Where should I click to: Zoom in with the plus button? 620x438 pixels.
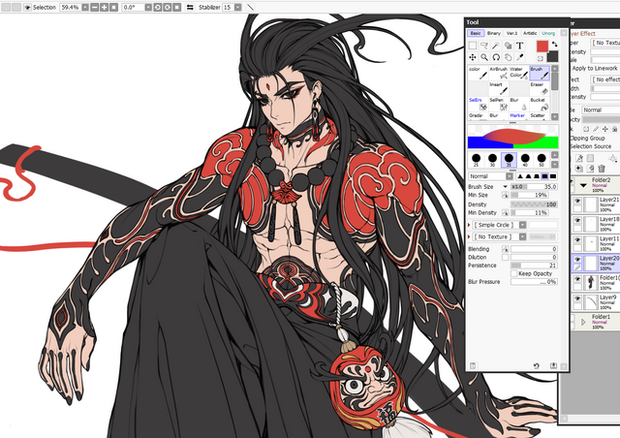pyautogui.click(x=104, y=7)
